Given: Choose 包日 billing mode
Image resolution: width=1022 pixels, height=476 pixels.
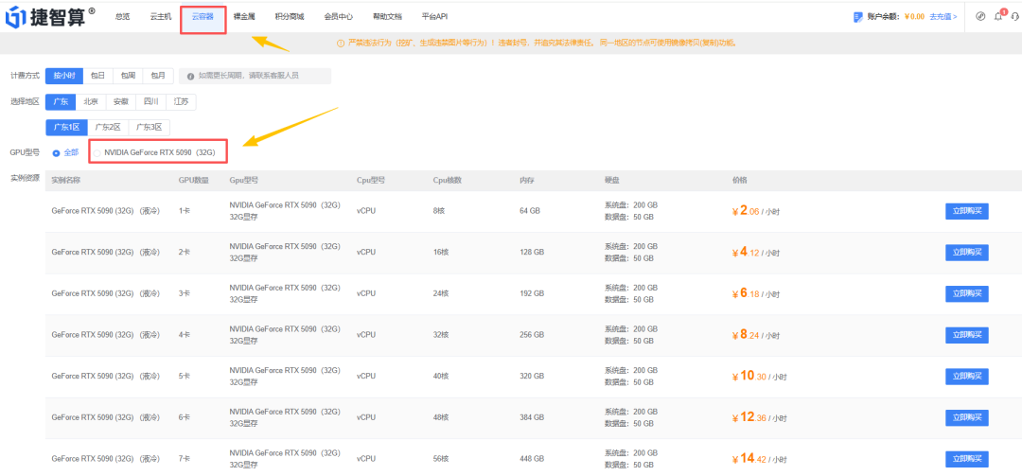Looking at the screenshot, I should pyautogui.click(x=97, y=76).
